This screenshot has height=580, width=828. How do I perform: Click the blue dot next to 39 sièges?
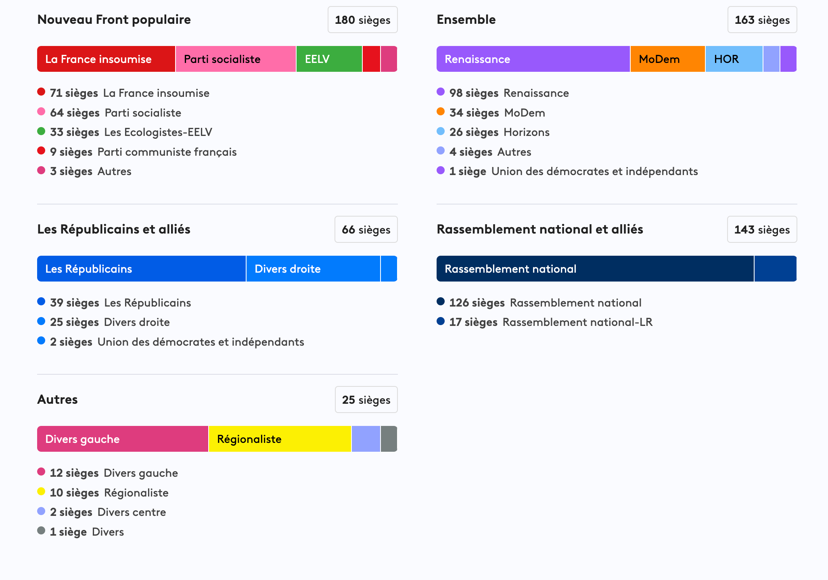(41, 301)
